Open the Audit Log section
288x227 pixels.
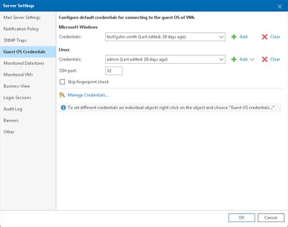(x=28, y=109)
